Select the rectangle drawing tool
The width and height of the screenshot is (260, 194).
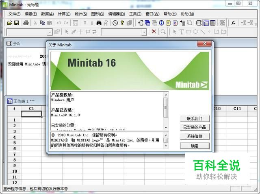[x=188, y=32]
